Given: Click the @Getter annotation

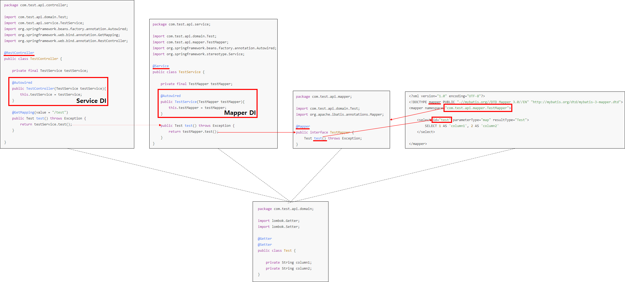Looking at the screenshot, I should 265,239.
